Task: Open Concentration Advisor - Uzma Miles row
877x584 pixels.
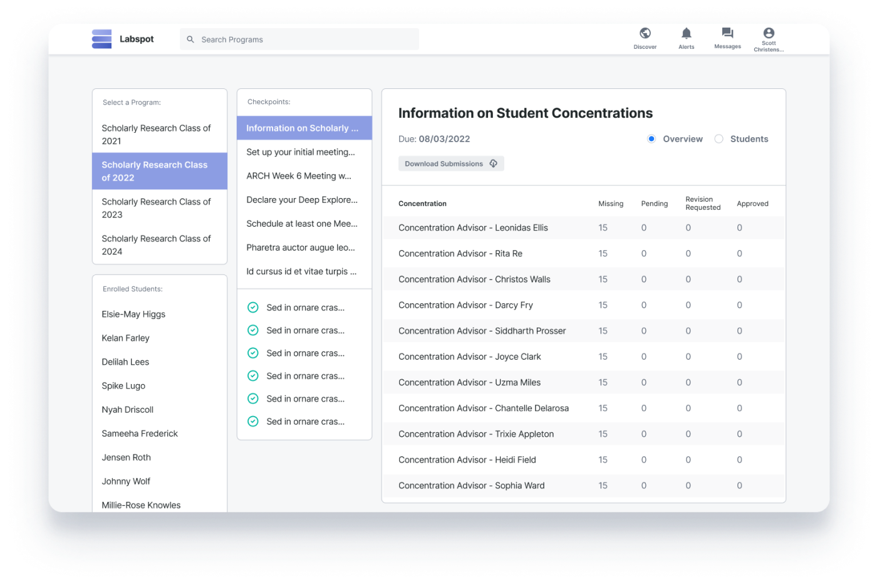Action: coord(584,382)
